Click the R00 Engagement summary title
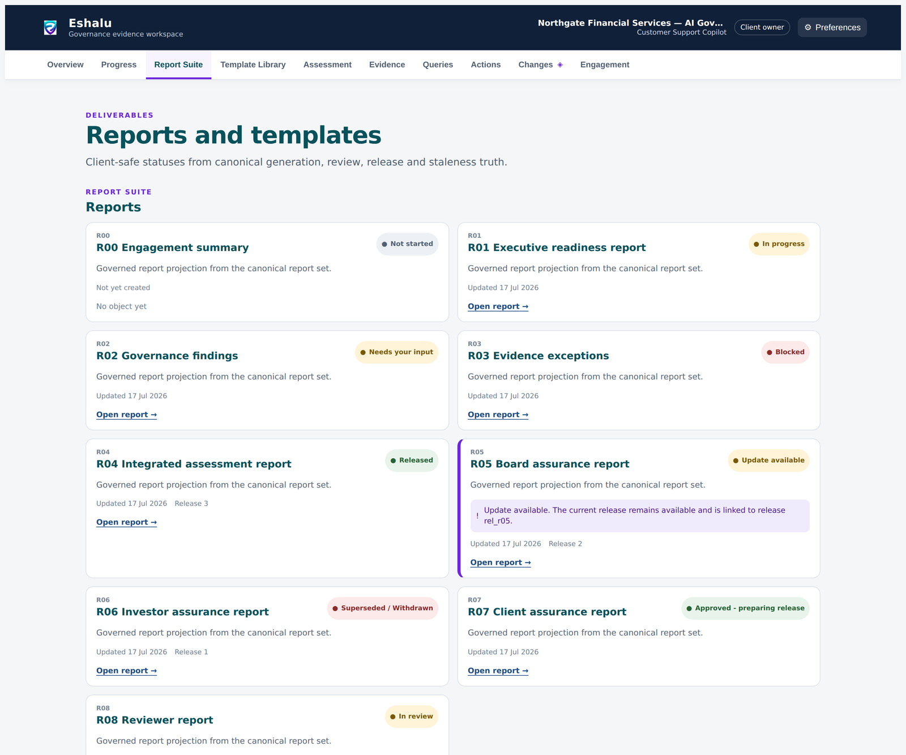The width and height of the screenshot is (906, 755). 172,248
